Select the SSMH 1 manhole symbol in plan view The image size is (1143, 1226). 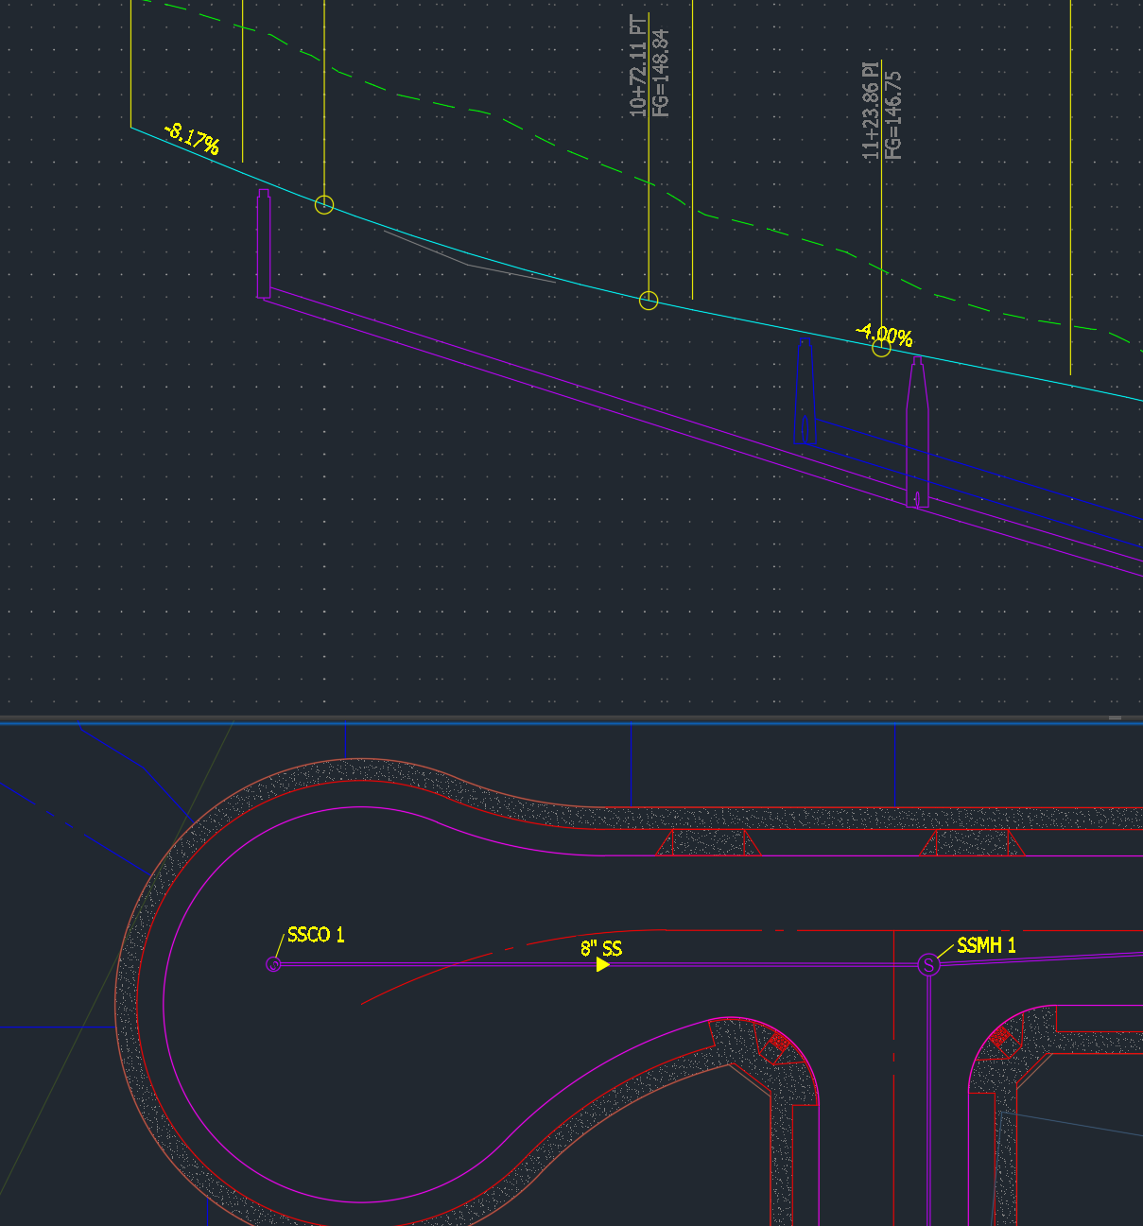click(927, 965)
